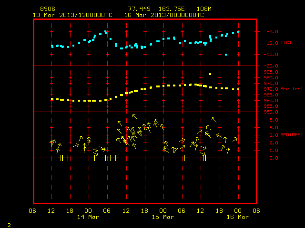The image size is (305, 228).
Task: Click the last cyan temperature point at -5.0
Action: tap(238, 32)
